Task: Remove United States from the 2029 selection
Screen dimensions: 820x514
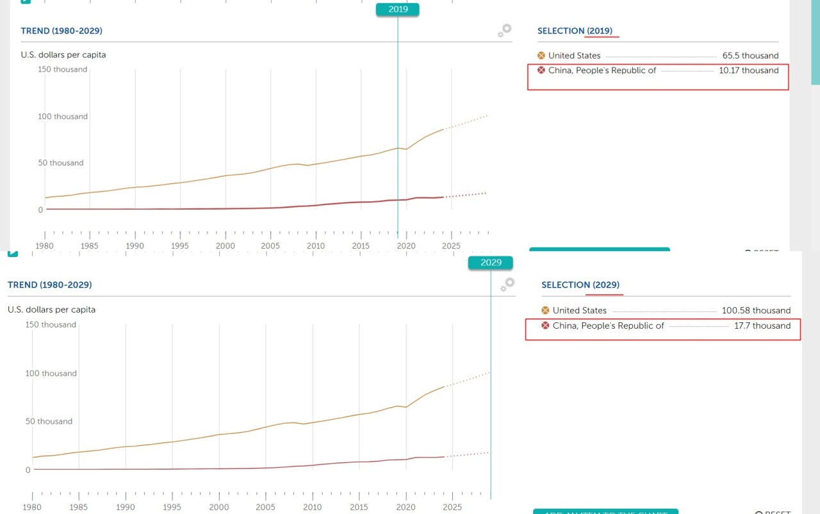Action: point(546,311)
